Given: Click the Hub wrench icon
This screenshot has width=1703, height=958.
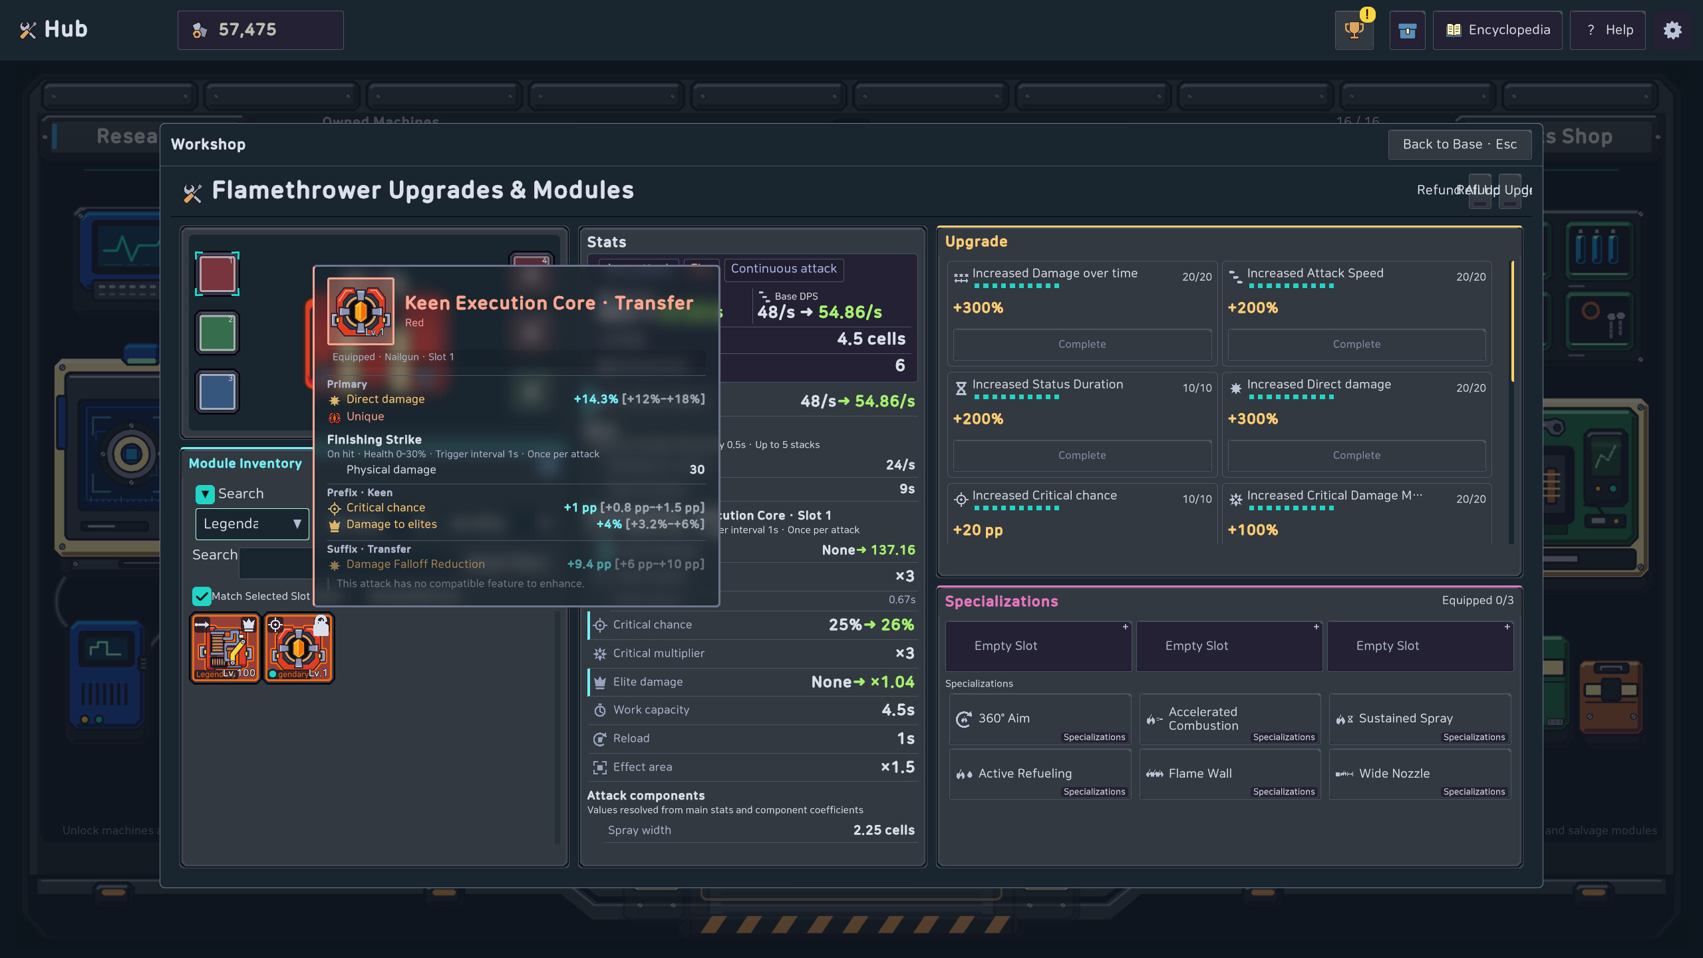Looking at the screenshot, I should click(28, 30).
